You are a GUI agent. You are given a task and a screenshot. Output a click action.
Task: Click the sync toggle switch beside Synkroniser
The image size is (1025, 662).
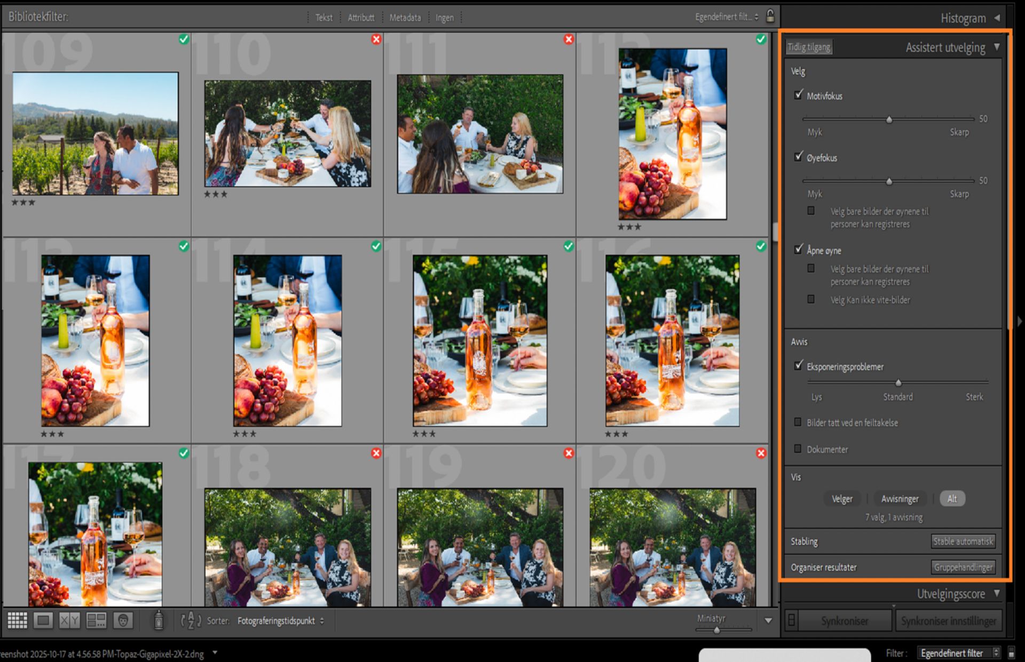click(792, 620)
